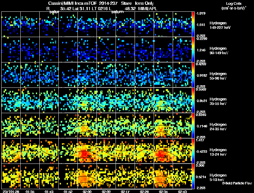Click the 90-149 keV image panel at 01:43
The width and height of the screenshot is (254, 193).
point(49,49)
